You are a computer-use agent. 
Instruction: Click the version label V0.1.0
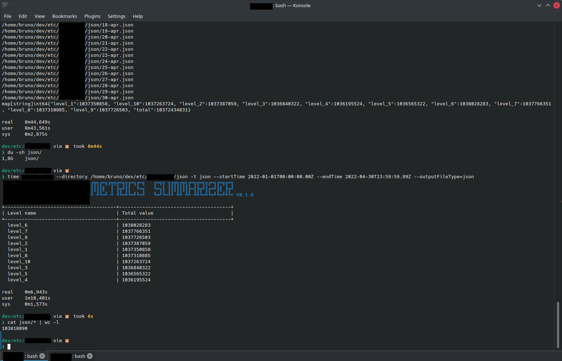(245, 195)
